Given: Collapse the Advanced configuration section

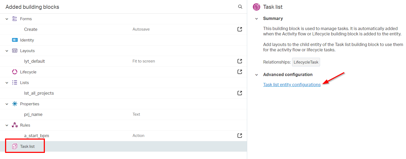Looking at the screenshot, I should click(x=257, y=75).
